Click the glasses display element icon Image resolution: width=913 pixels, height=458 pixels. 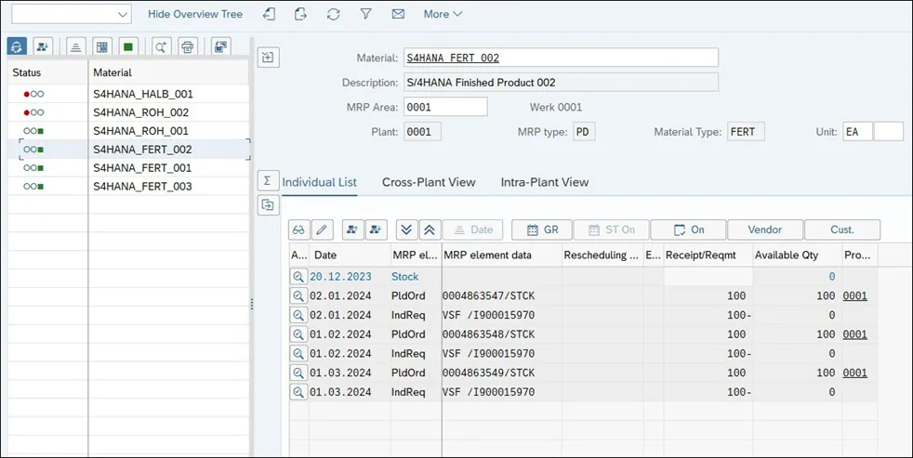pos(298,229)
